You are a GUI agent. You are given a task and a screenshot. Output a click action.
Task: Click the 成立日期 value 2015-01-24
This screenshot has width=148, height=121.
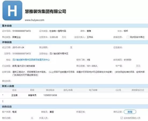click(18, 47)
